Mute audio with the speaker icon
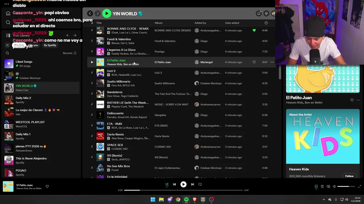The image size is (364, 204). coord(334,186)
